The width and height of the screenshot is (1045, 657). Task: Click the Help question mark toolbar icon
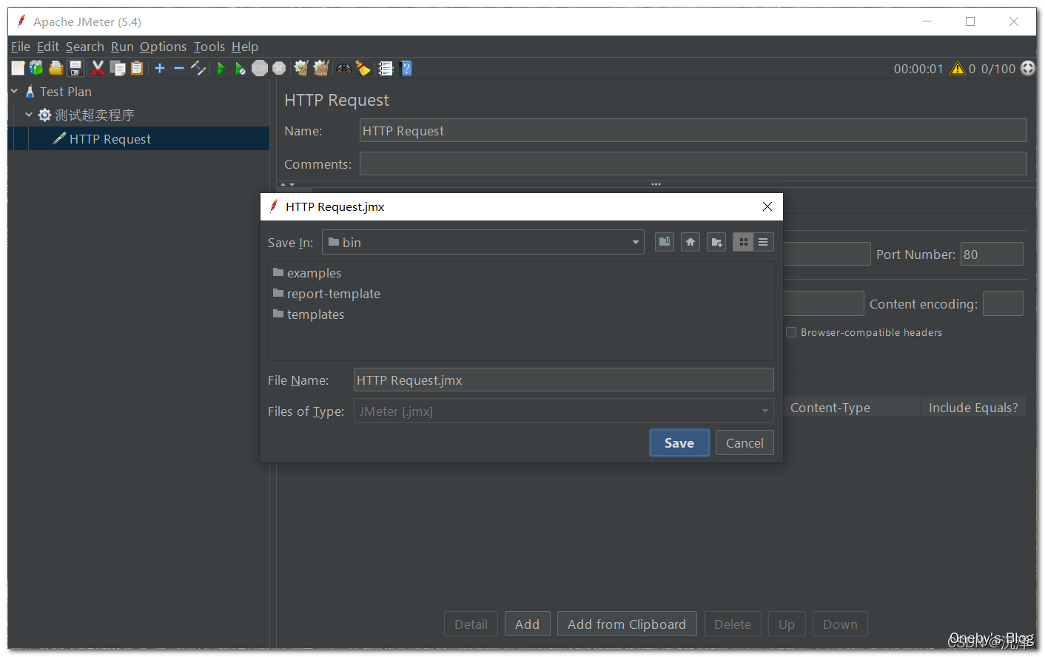pyautogui.click(x=406, y=68)
